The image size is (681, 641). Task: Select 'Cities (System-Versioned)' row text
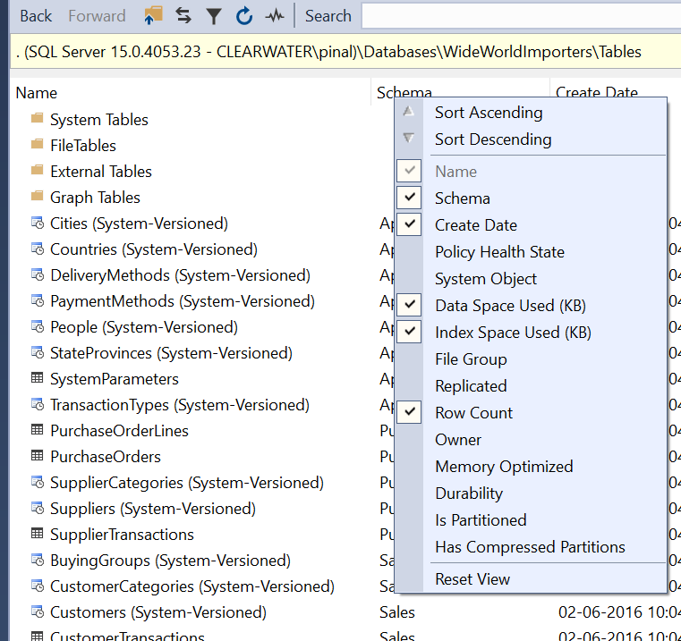point(139,224)
